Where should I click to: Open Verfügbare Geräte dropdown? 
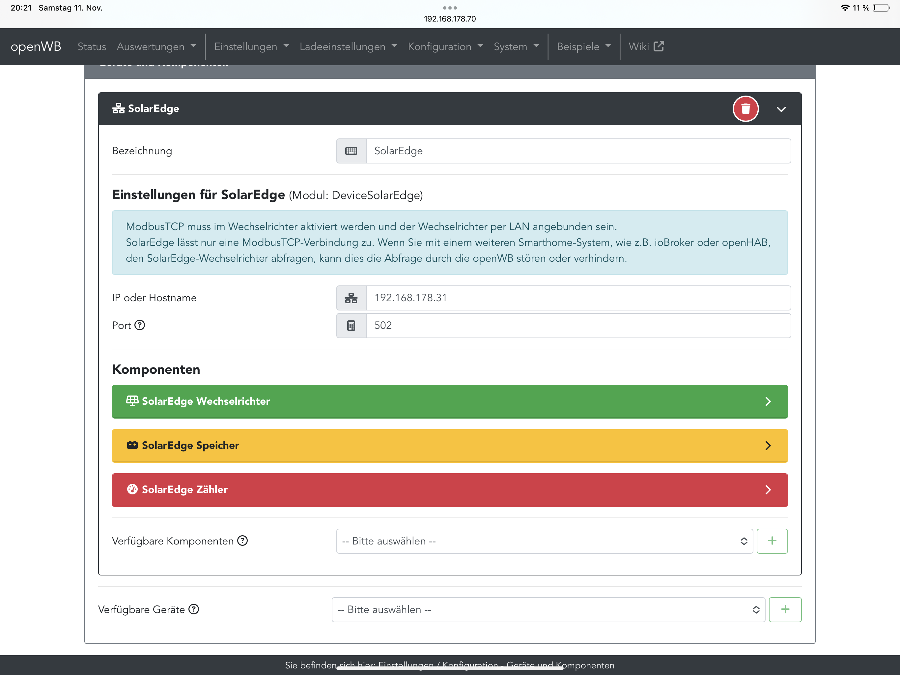coord(548,609)
